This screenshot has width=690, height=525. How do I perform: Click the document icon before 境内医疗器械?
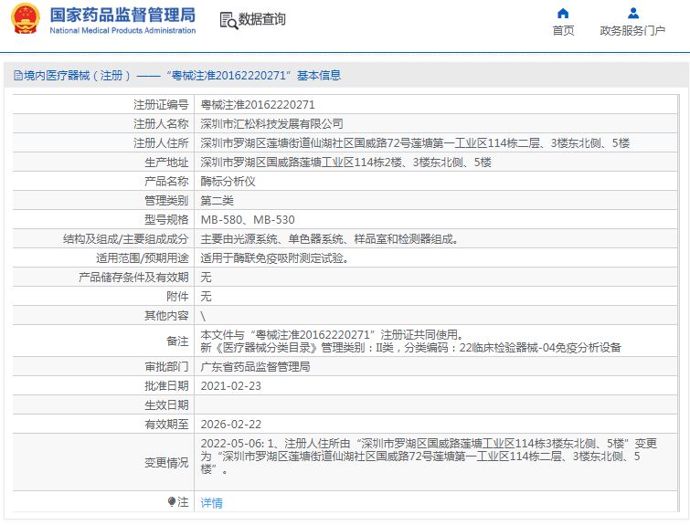(18, 76)
